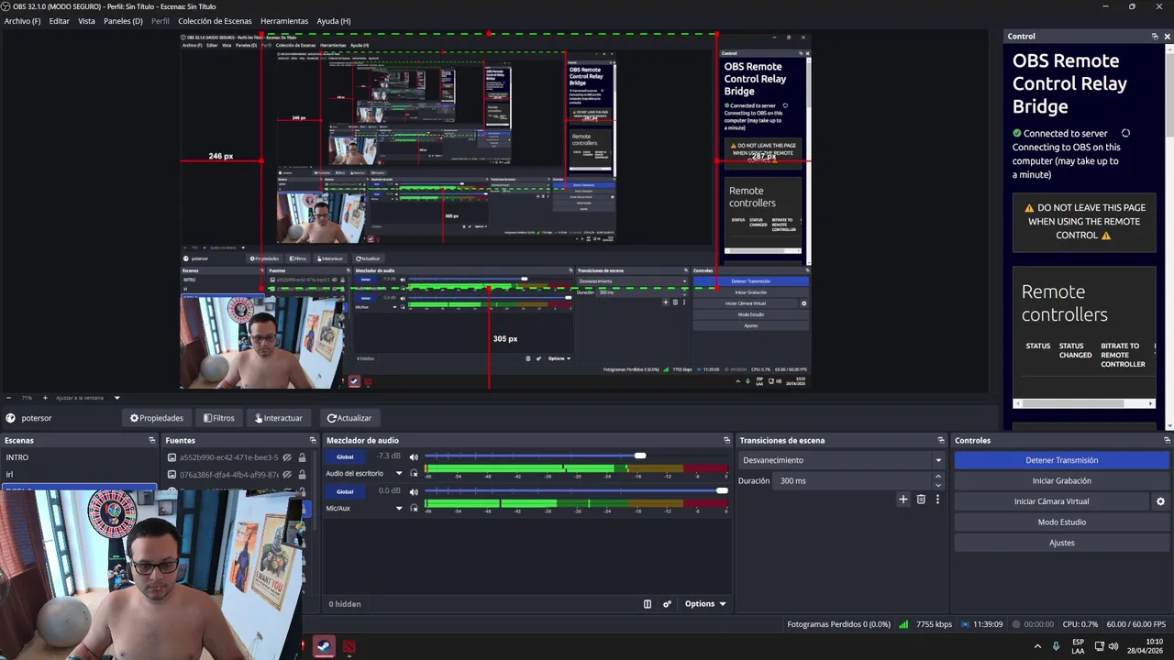The width and height of the screenshot is (1174, 660).
Task: Show hidden system tray icons
Action: [x=1037, y=646]
